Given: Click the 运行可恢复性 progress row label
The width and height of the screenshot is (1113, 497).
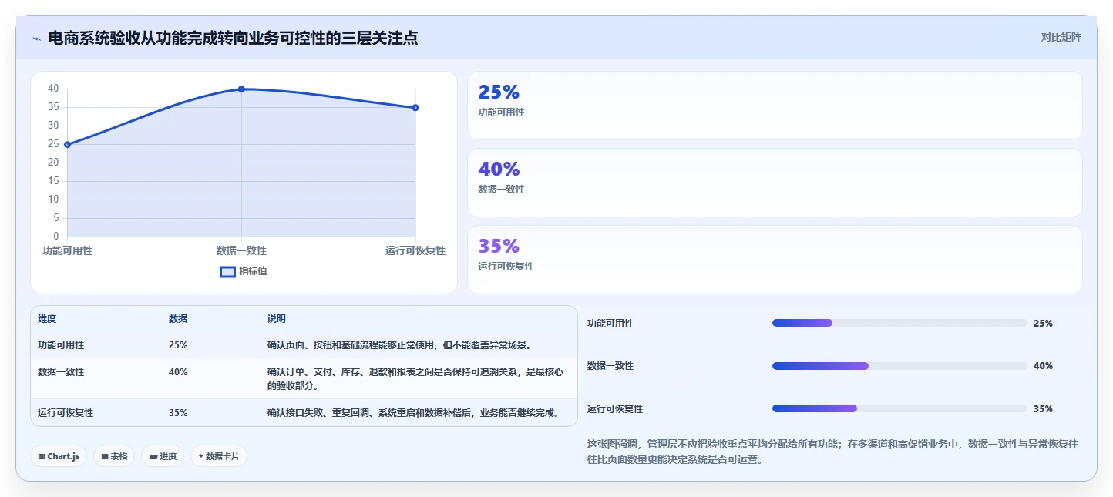Looking at the screenshot, I should (615, 409).
